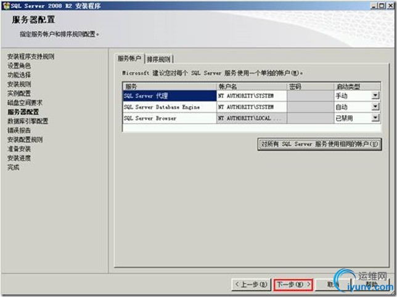397x297 pixels.
Task: Click password field for SQL Server Browser
Action: point(311,118)
